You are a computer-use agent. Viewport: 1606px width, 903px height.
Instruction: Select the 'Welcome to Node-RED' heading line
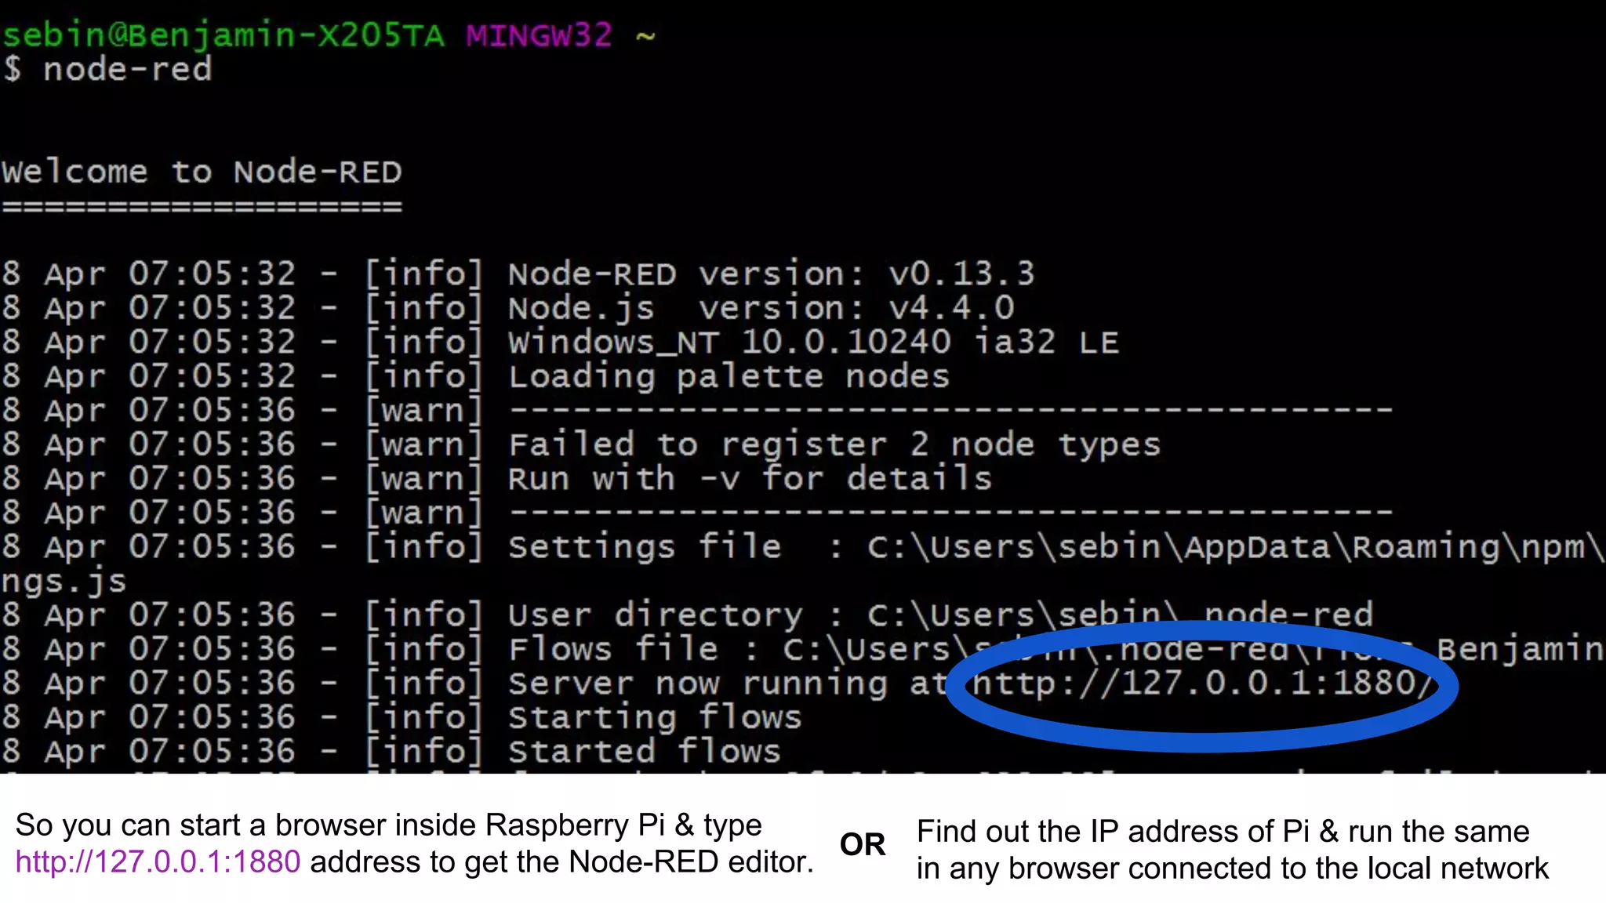click(x=201, y=172)
